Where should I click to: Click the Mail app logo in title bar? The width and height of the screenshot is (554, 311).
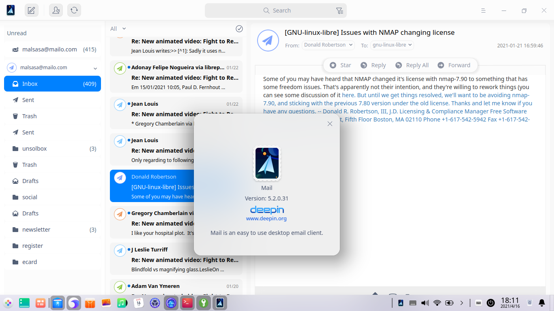[11, 11]
